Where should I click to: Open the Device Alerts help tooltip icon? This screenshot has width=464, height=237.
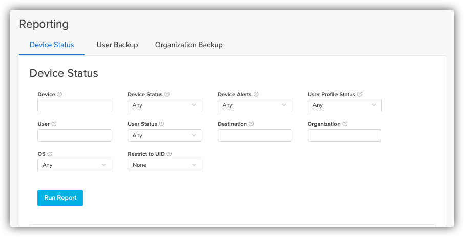pos(256,94)
